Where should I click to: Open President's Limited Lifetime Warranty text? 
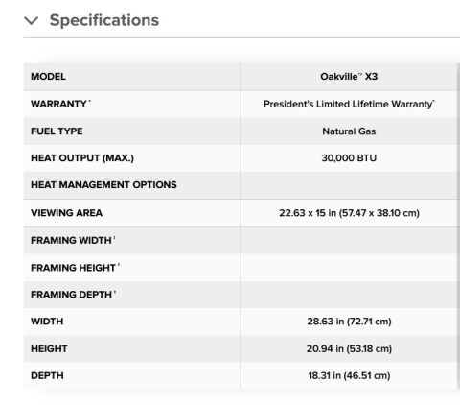349,104
